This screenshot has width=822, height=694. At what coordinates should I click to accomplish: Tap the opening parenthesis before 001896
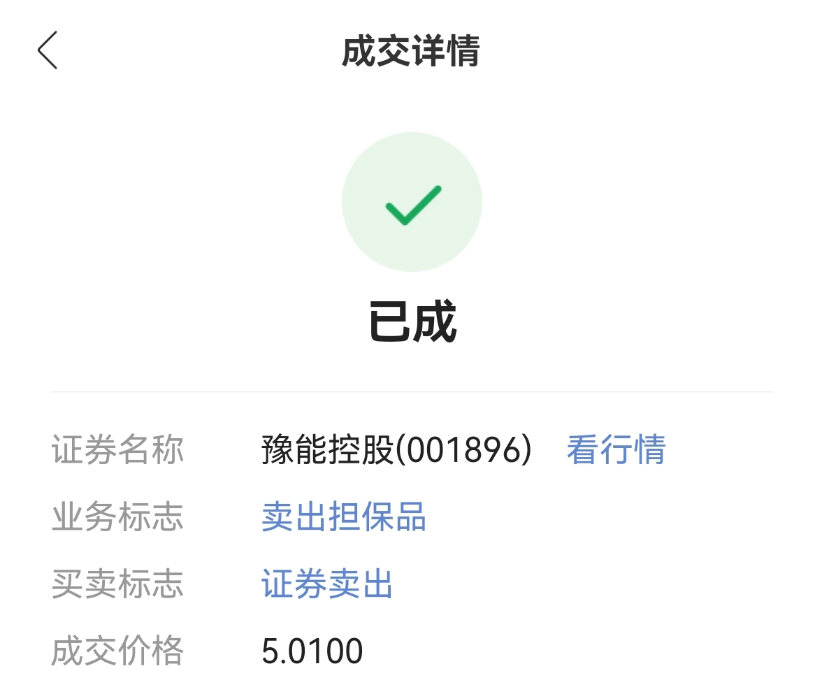[401, 449]
